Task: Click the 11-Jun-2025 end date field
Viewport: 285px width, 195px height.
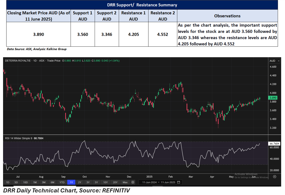Action: 168,182
